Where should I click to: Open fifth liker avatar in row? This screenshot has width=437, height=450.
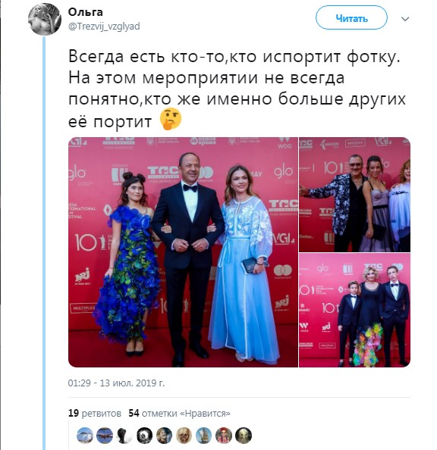click(x=164, y=435)
